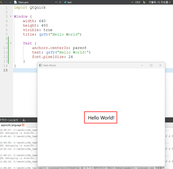The height and width of the screenshot is (169, 173).
Task: Click the clear output broom icon
Action: [24, 120]
